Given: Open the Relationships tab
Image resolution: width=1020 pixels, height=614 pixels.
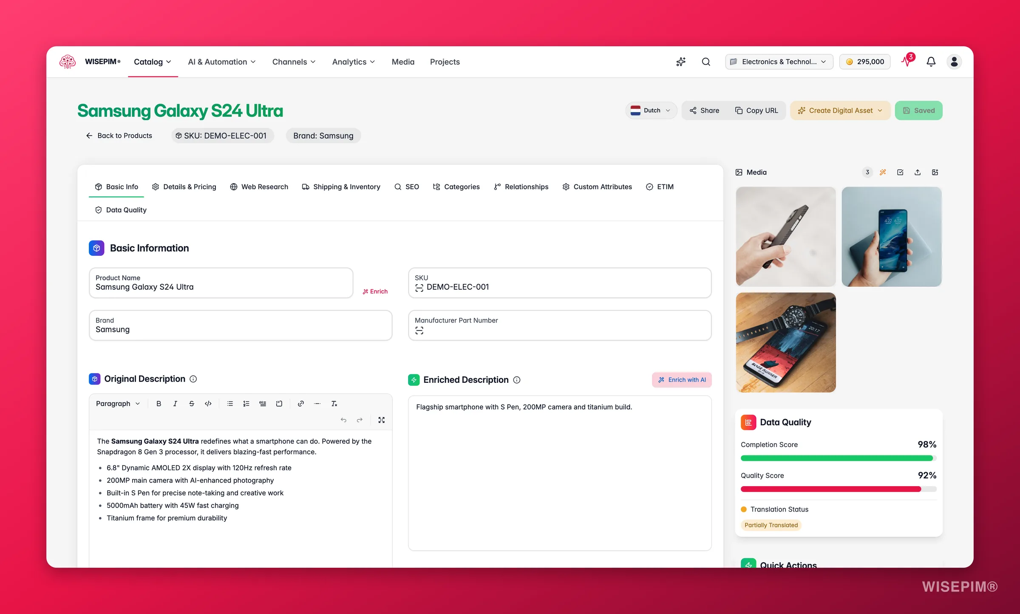Looking at the screenshot, I should tap(521, 187).
